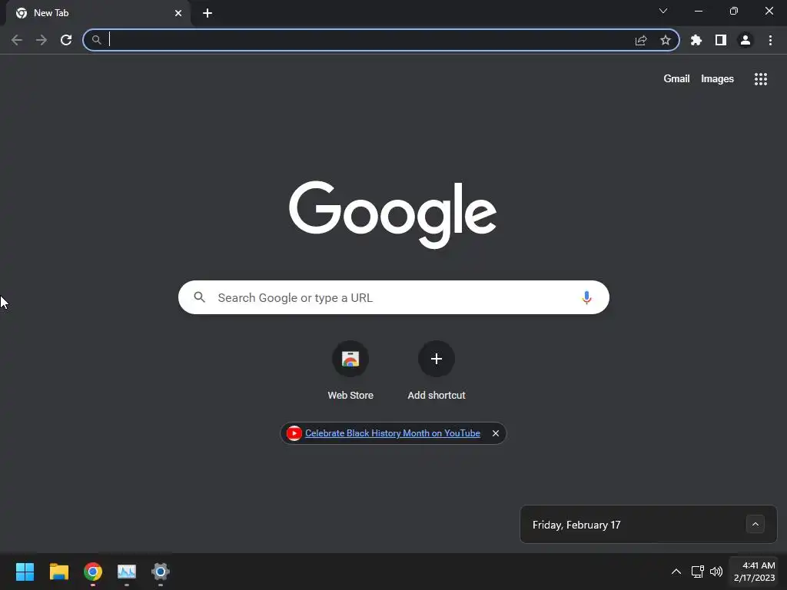
Task: Click the address bar magnifier icon
Action: [x=96, y=40]
